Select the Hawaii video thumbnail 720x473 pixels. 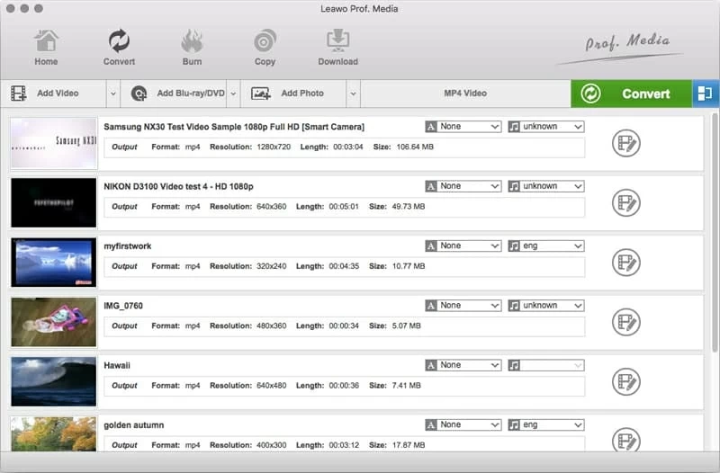[54, 382]
